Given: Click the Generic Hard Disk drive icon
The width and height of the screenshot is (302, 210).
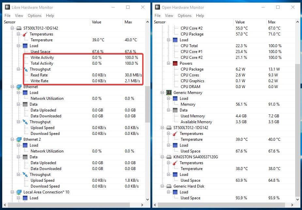Looking at the screenshot, I should [169, 186].
